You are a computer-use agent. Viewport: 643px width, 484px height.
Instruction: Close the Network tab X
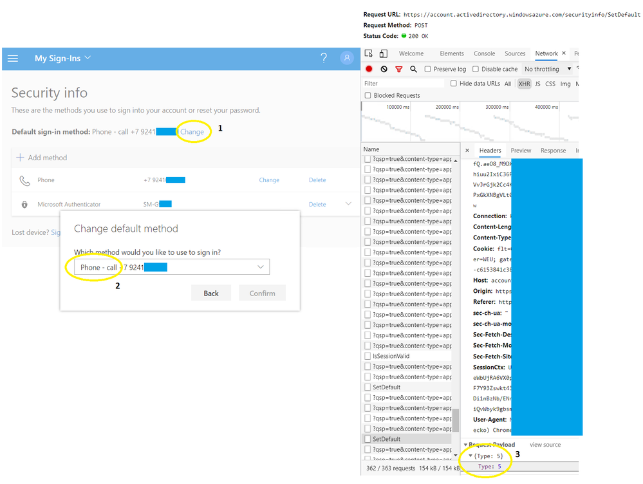(x=564, y=53)
